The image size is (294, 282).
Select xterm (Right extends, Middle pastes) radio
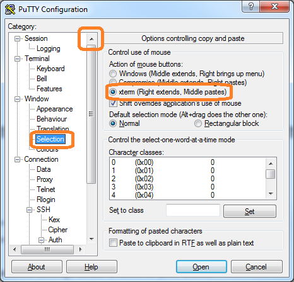(113, 92)
